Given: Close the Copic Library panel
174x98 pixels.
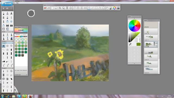Looking at the screenshot, I should point(27,27).
